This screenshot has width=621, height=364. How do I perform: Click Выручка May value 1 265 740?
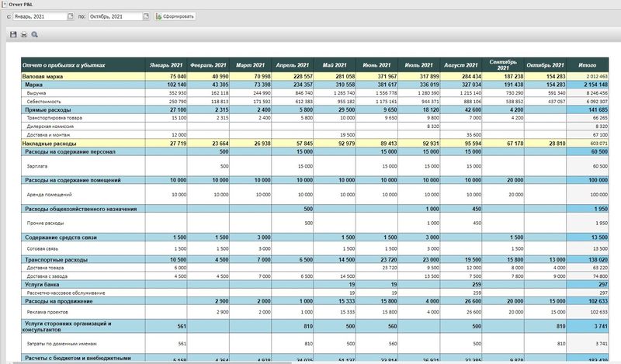(344, 93)
